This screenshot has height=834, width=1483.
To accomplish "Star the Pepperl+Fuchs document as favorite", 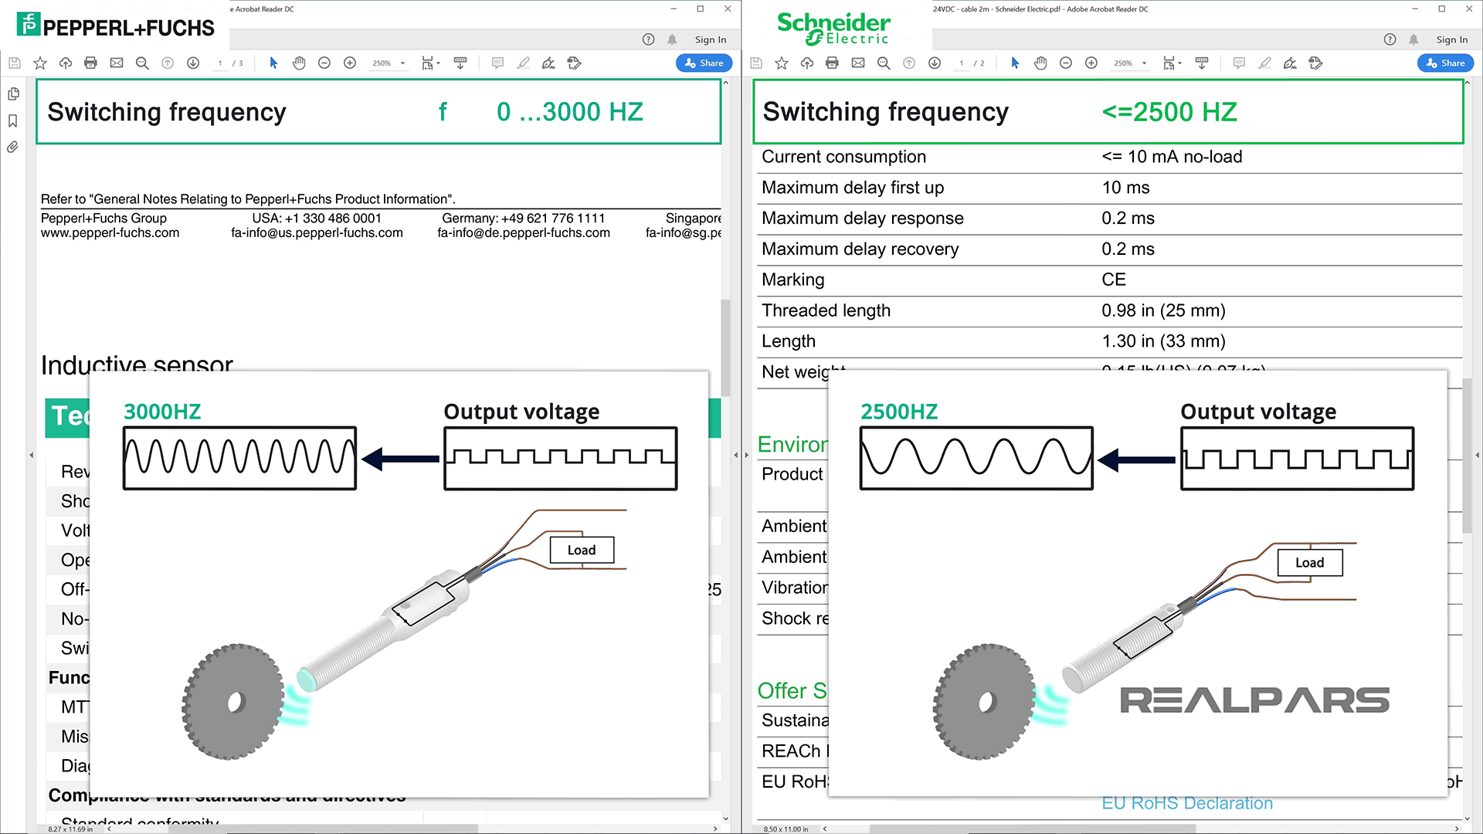I will [40, 63].
